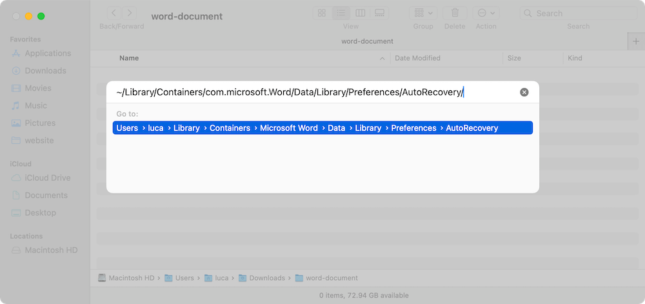This screenshot has width=645, height=304.
Task: Click the Applications sidebar icon
Action: [16, 54]
